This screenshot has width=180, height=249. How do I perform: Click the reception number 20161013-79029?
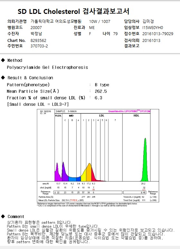158,34
